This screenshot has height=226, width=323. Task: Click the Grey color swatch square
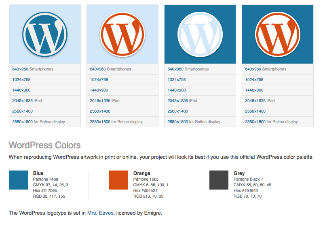click(219, 180)
